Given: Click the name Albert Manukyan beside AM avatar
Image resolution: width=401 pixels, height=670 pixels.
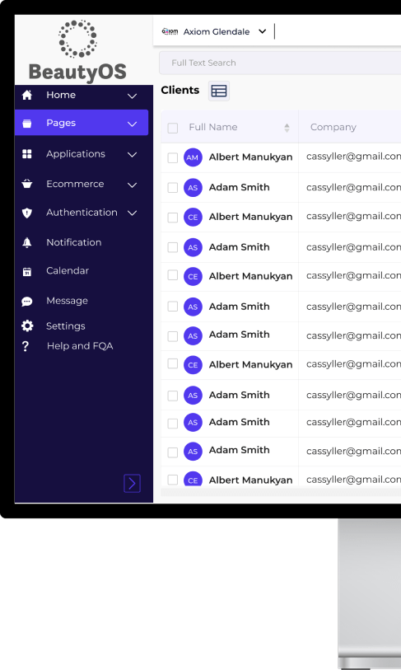Looking at the screenshot, I should point(250,157).
